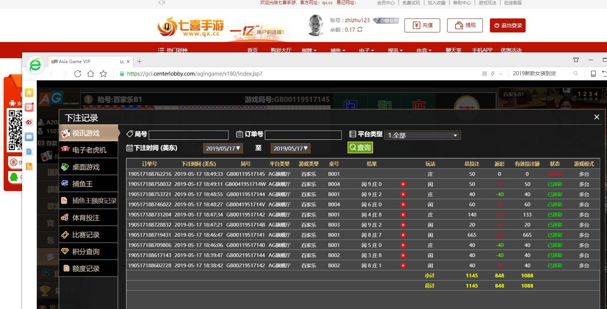Click the green 查询 search button

[x=360, y=147]
